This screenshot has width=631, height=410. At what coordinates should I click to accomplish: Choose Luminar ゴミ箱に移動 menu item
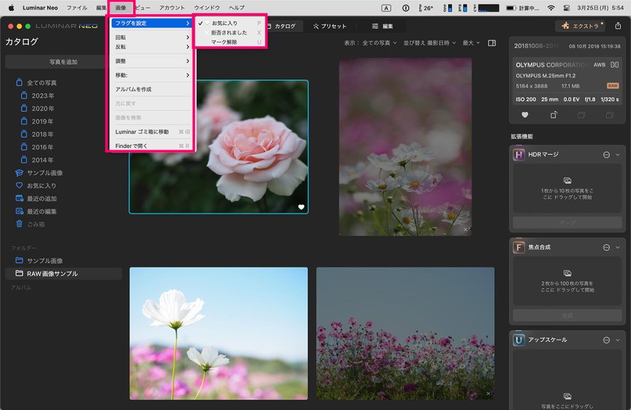pos(152,132)
